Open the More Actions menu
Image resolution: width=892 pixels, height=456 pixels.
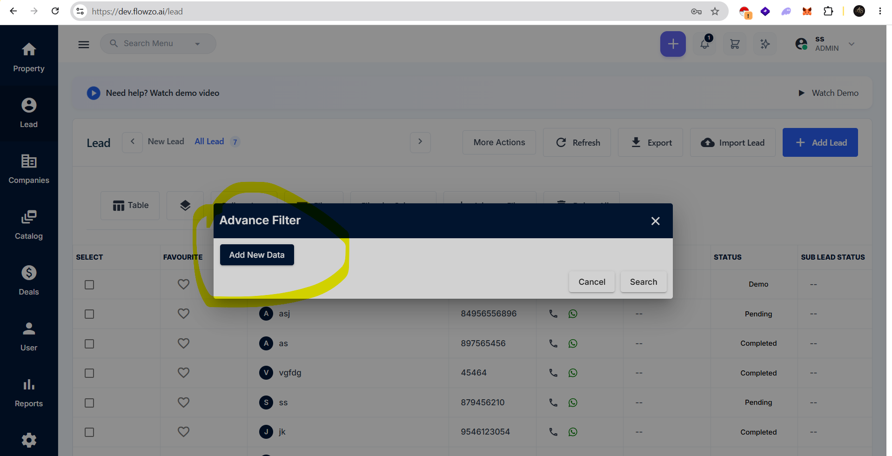click(x=499, y=142)
